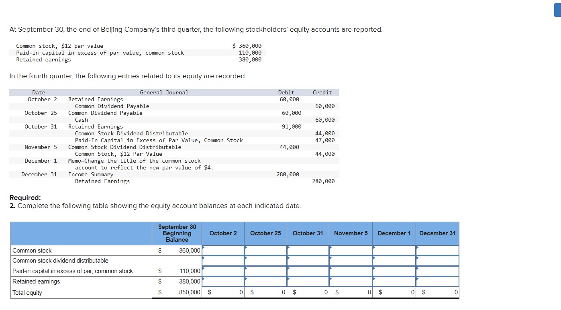
Task: Select dividend distributable cell under October 2
Action: [x=223, y=261]
